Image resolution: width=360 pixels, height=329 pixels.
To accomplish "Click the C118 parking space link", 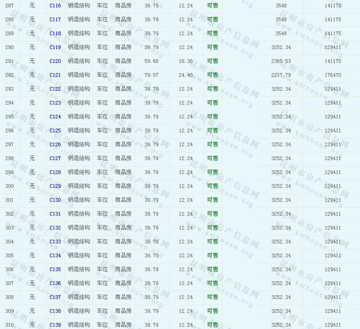I will 55,33.
